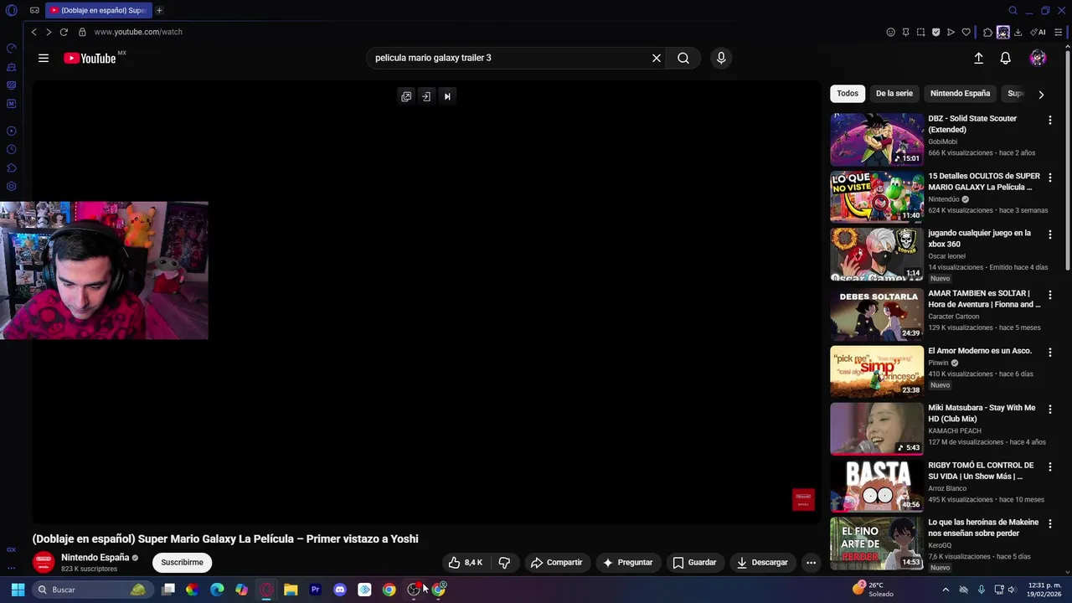Go forward in browser history

point(49,32)
